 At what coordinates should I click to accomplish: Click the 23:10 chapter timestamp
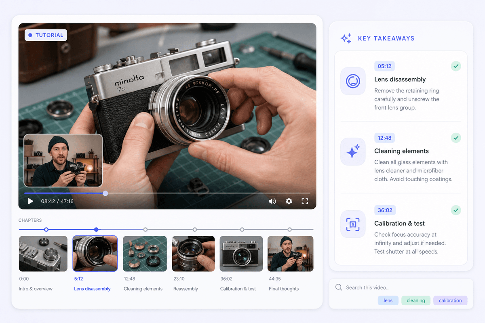click(179, 279)
